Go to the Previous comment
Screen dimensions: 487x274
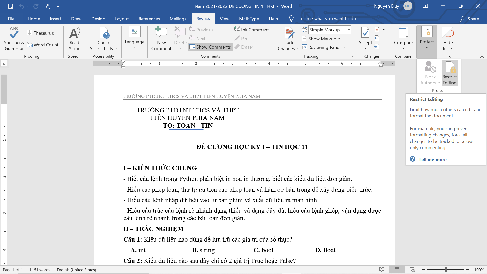coord(201,30)
